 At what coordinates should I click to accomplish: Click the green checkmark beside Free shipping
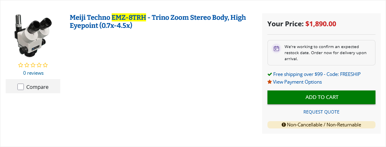click(270, 74)
